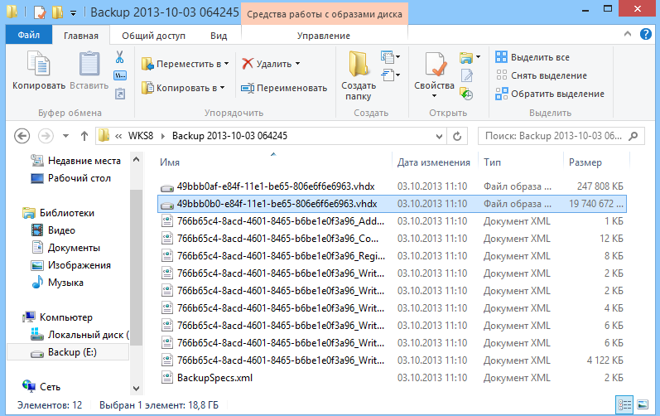Screen dimensions: 660x416
Task: Click the search magnifier icon
Action: [x=633, y=136]
